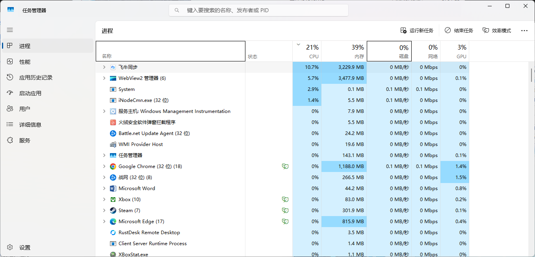Open the 启动应用 section

click(x=30, y=93)
